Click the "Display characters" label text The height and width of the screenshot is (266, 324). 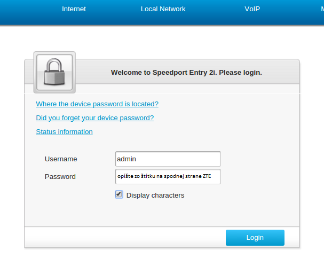[155, 195]
